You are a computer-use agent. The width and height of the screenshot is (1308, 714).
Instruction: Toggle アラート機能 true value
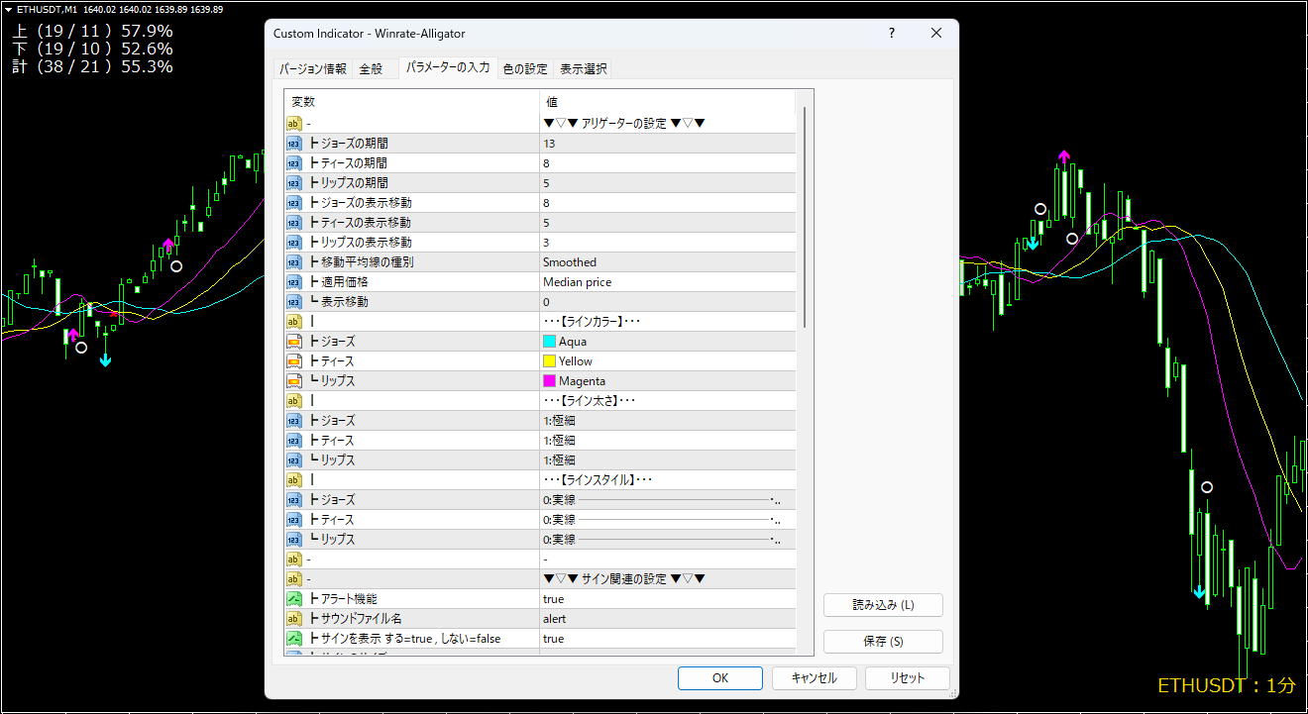coord(666,599)
